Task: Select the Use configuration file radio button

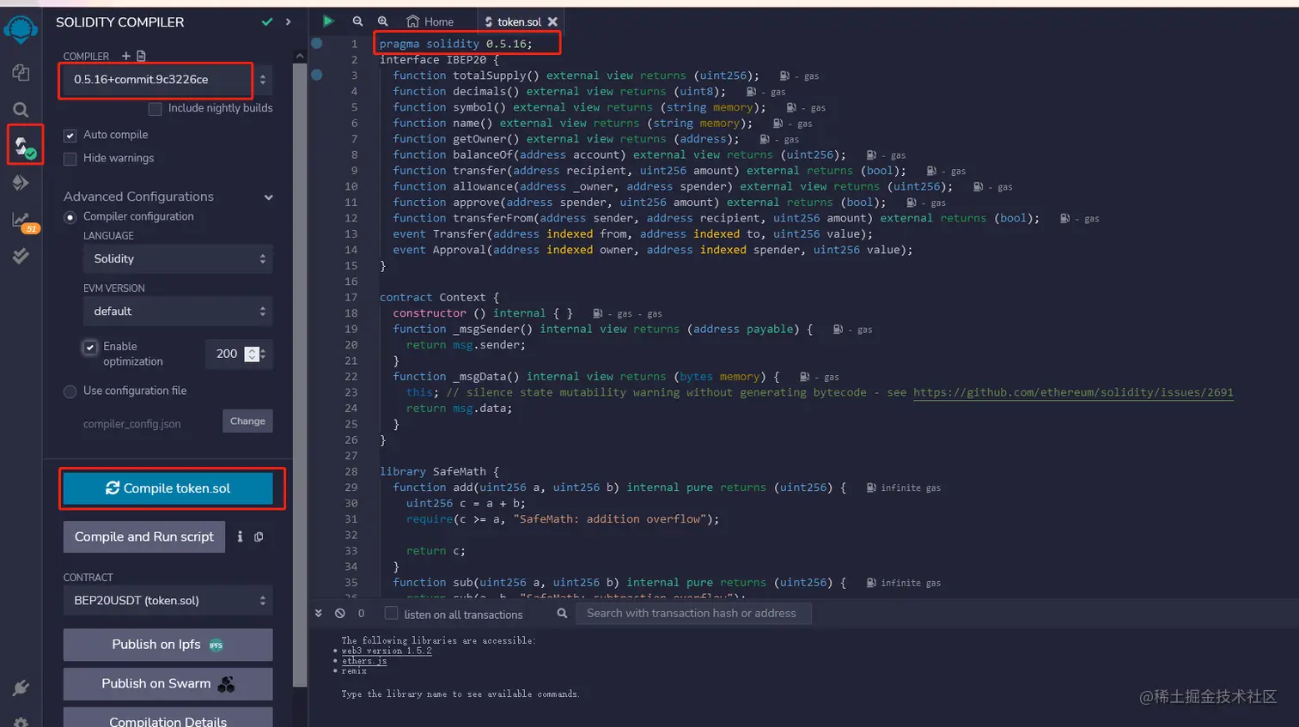Action: pos(70,391)
